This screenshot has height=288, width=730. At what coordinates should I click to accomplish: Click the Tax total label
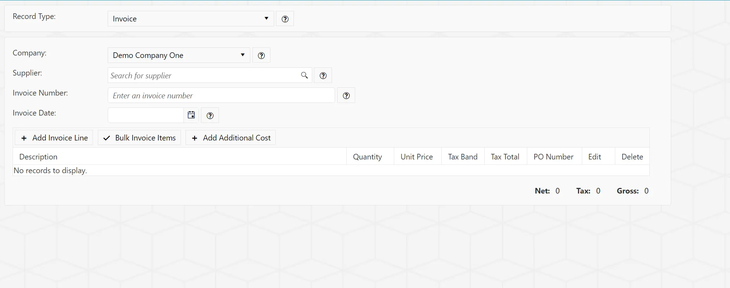tap(583, 191)
